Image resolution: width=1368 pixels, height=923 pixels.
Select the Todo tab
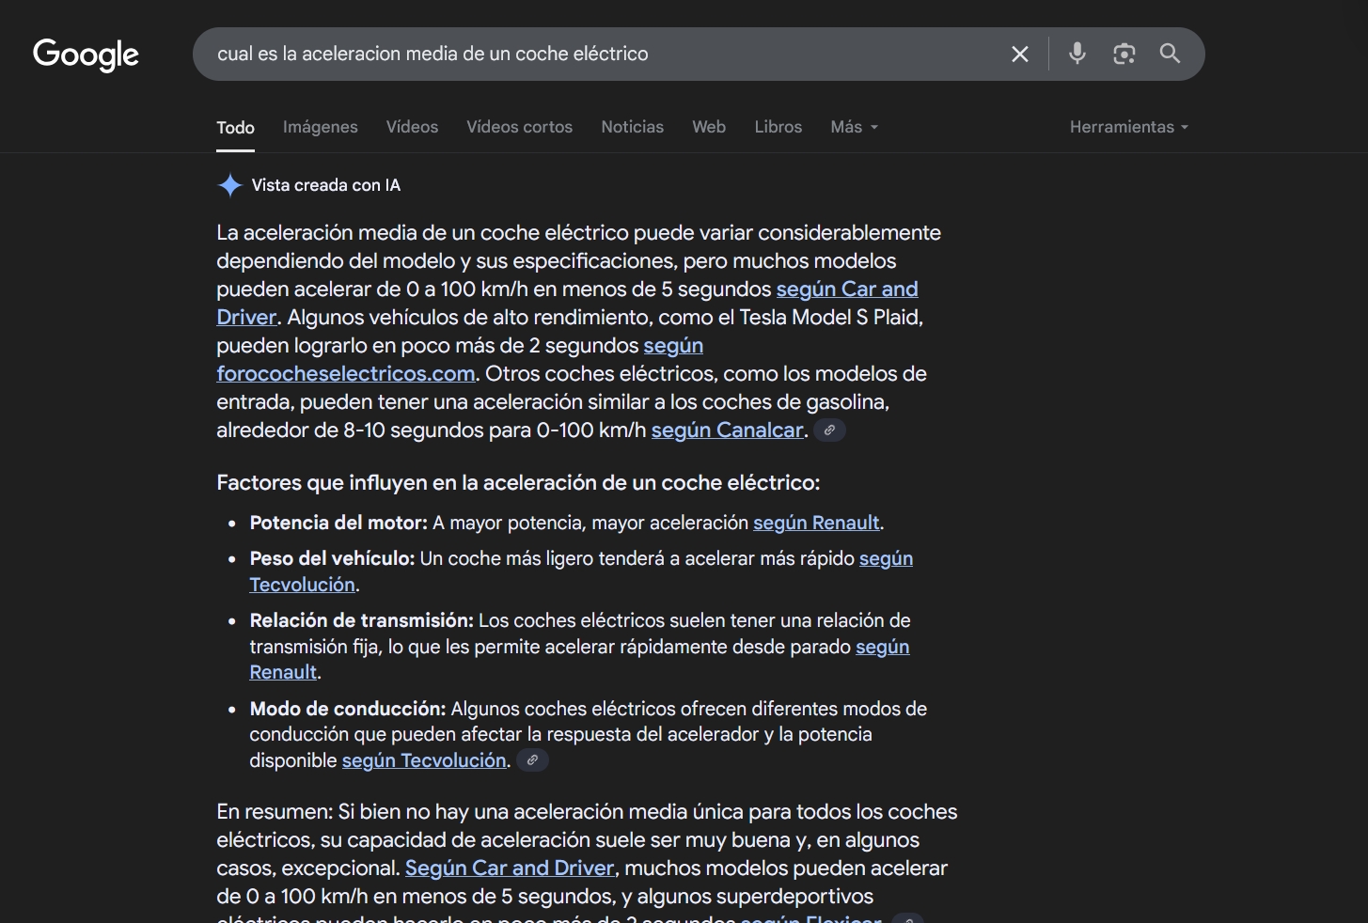coord(235,127)
